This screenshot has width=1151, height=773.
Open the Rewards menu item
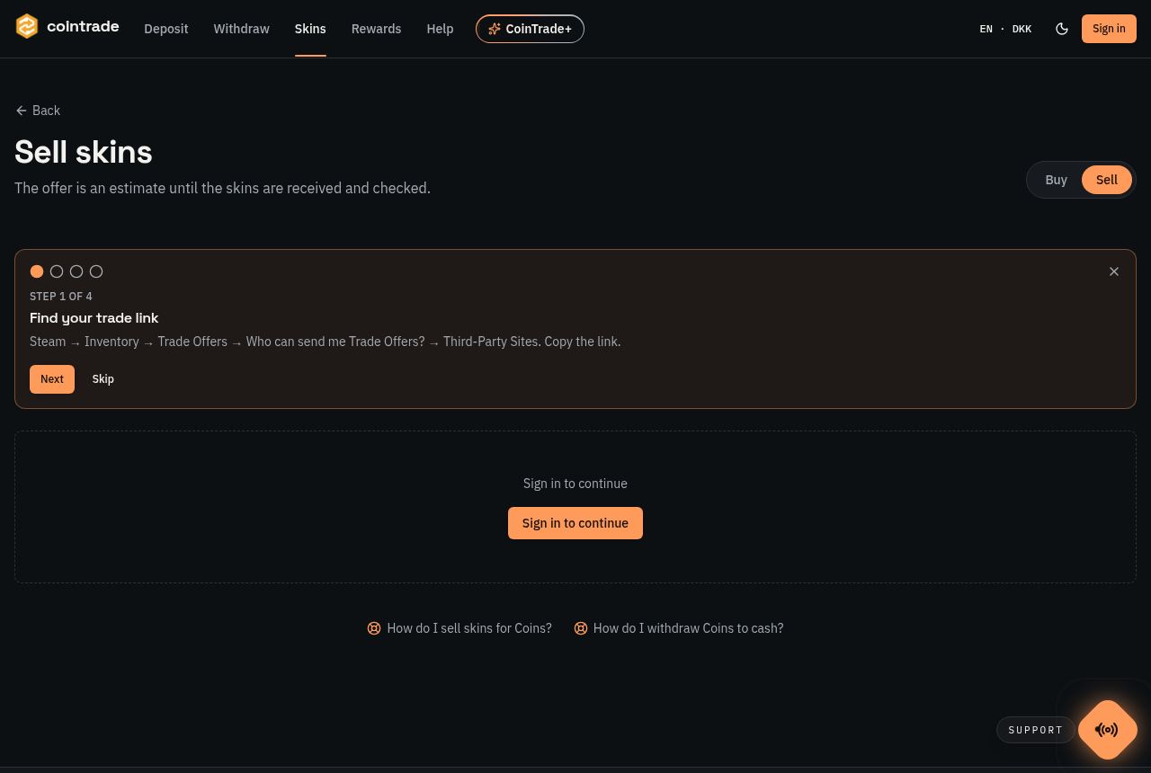point(376,29)
